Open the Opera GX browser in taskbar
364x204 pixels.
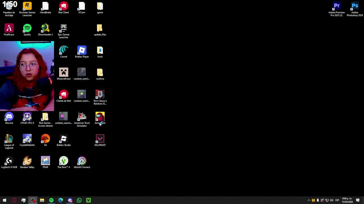click(x=14, y=200)
